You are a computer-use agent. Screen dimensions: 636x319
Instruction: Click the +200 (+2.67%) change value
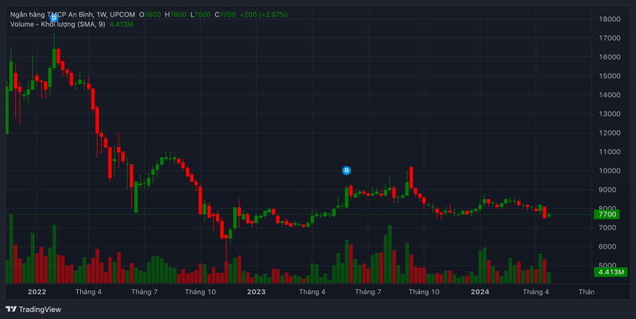point(267,14)
